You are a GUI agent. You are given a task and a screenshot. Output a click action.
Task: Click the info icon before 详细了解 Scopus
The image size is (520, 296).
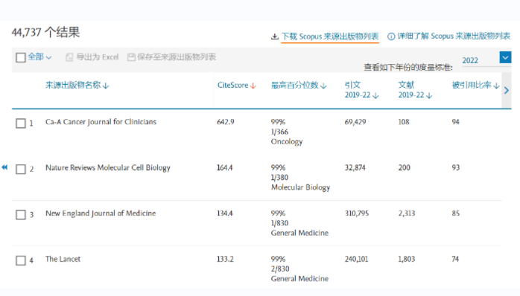[391, 36]
